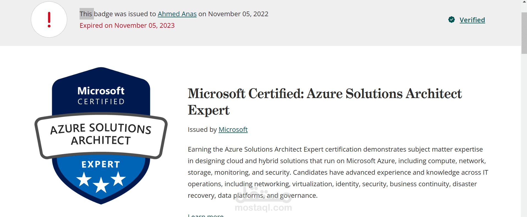Click the green verified checkmark icon
The image size is (527, 217).
451,20
